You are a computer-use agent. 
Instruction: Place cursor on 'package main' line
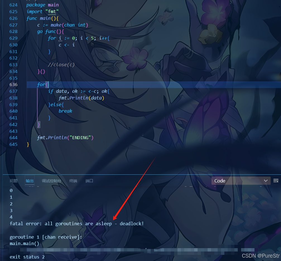coord(42,5)
